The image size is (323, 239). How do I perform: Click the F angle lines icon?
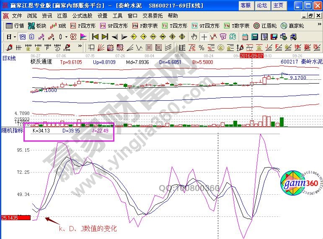pos(279,48)
